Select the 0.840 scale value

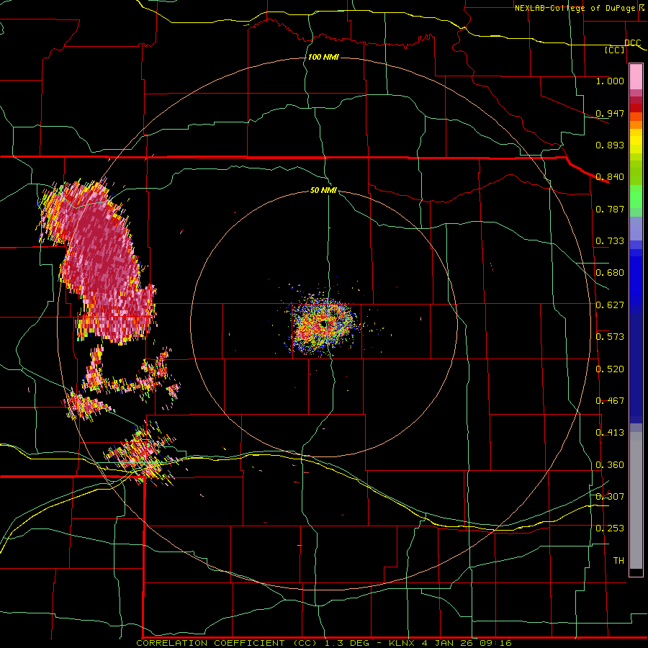coord(610,177)
